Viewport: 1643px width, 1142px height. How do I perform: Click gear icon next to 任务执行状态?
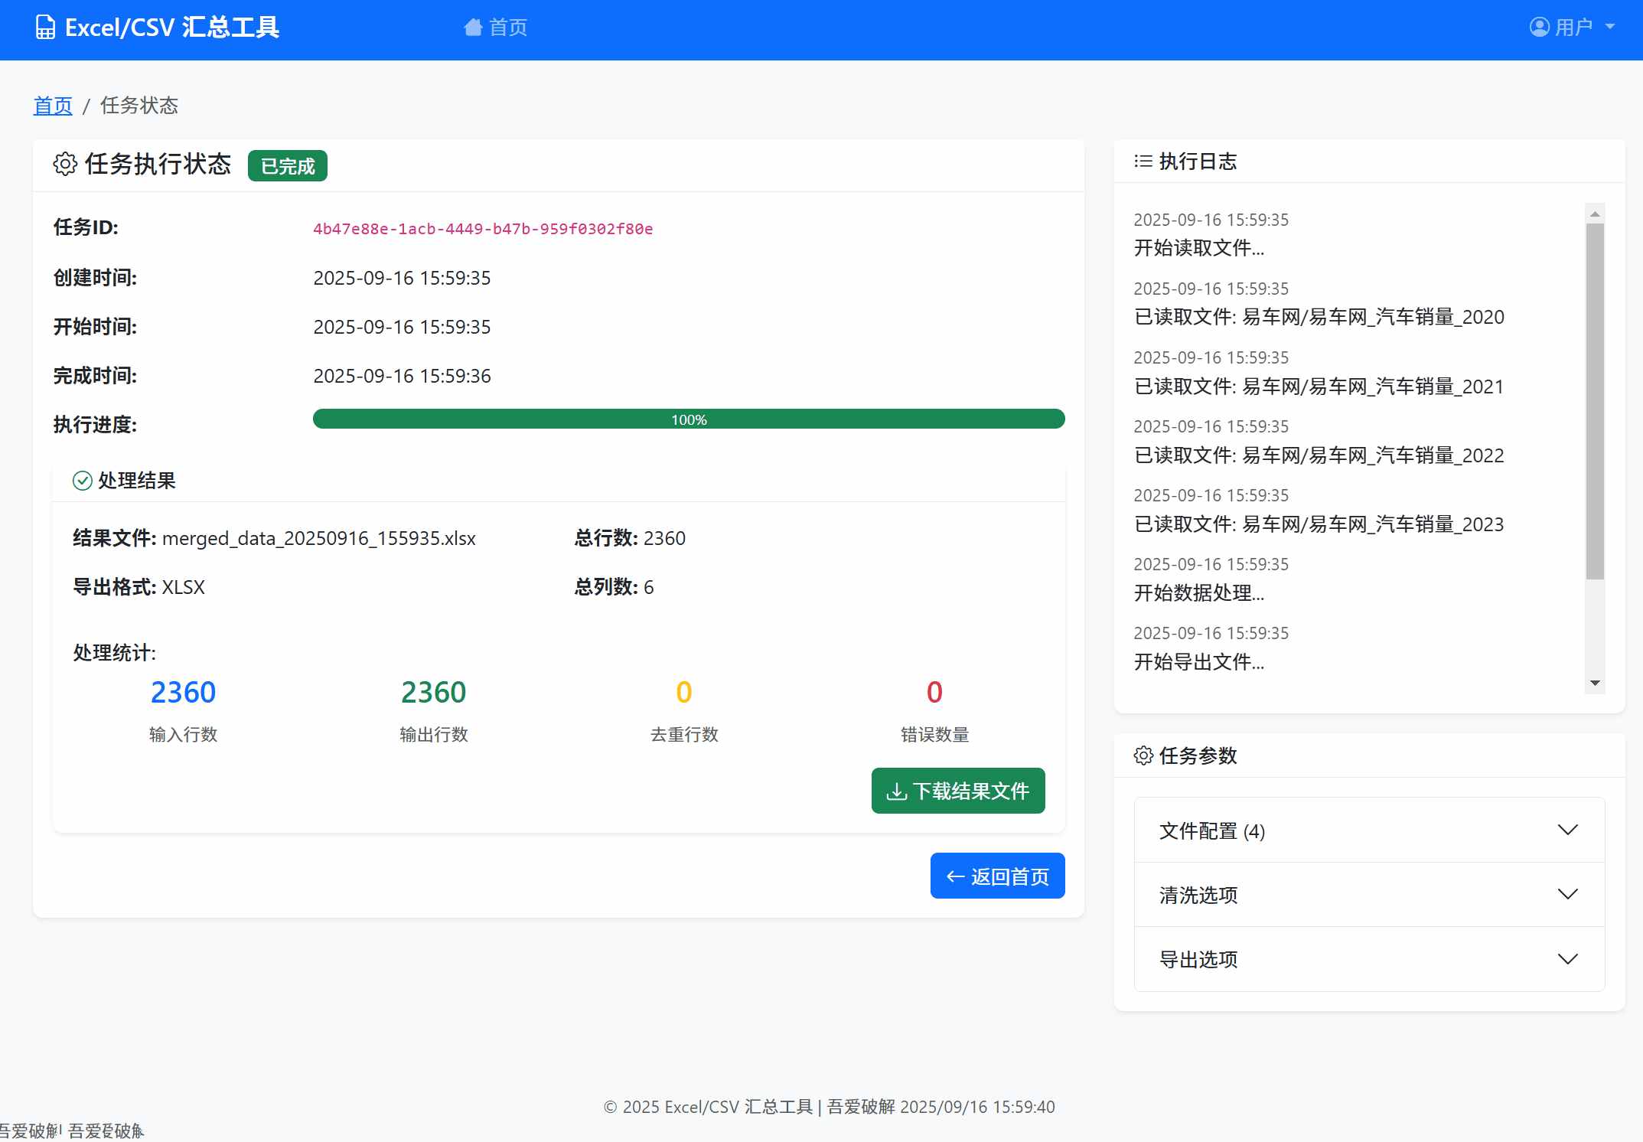click(65, 164)
